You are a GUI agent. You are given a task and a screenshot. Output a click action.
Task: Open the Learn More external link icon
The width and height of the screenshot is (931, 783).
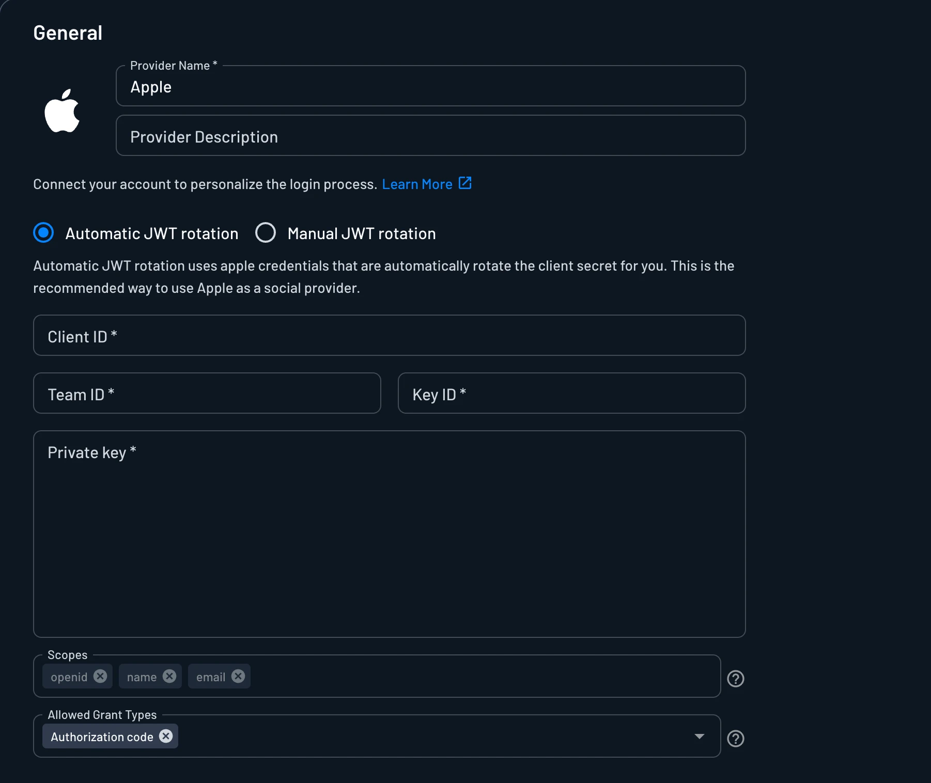(465, 183)
